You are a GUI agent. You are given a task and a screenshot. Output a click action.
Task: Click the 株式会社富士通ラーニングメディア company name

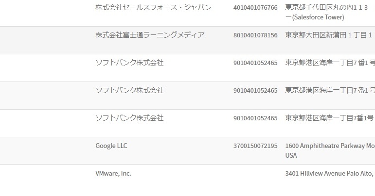150,35
